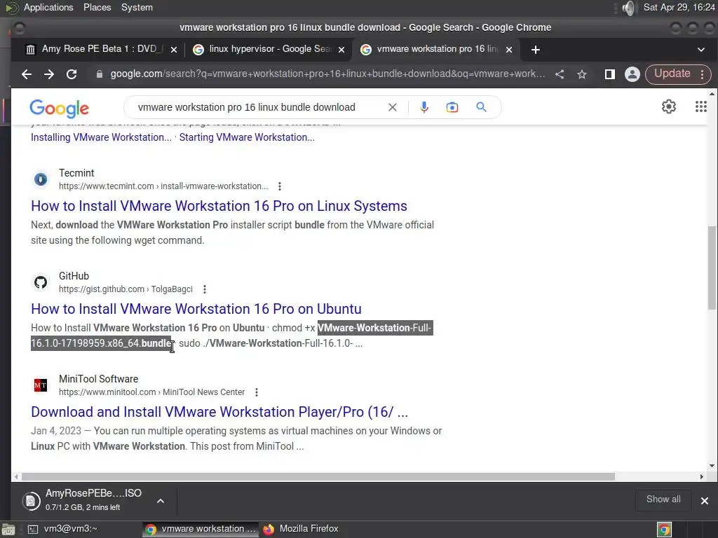Show all downloads
The image size is (718, 538).
coord(663,499)
